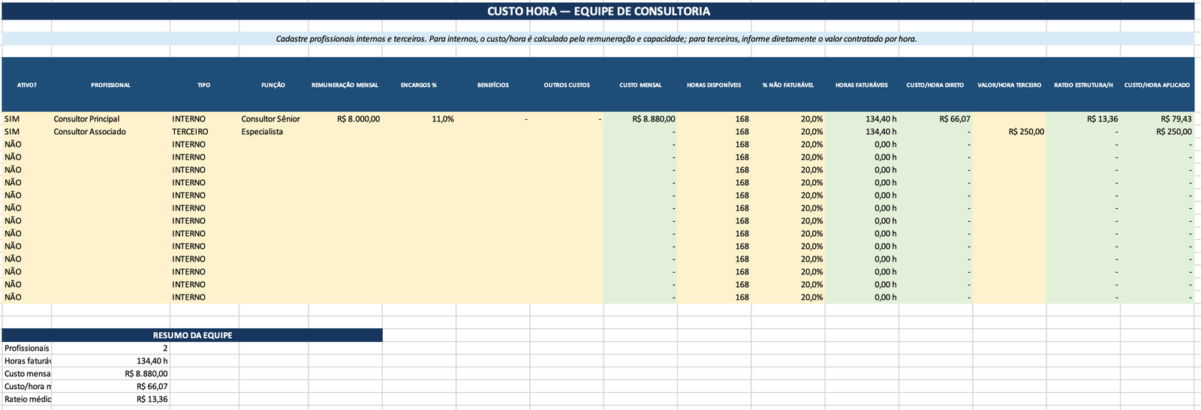
Task: Select the RESUMO DA EQUIPE header
Action: point(192,336)
